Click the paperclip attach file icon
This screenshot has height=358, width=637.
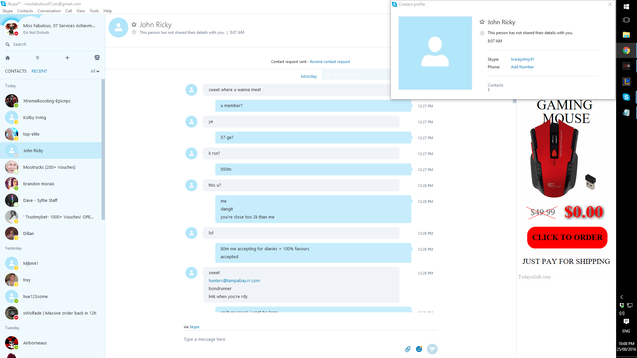pyautogui.click(x=408, y=349)
